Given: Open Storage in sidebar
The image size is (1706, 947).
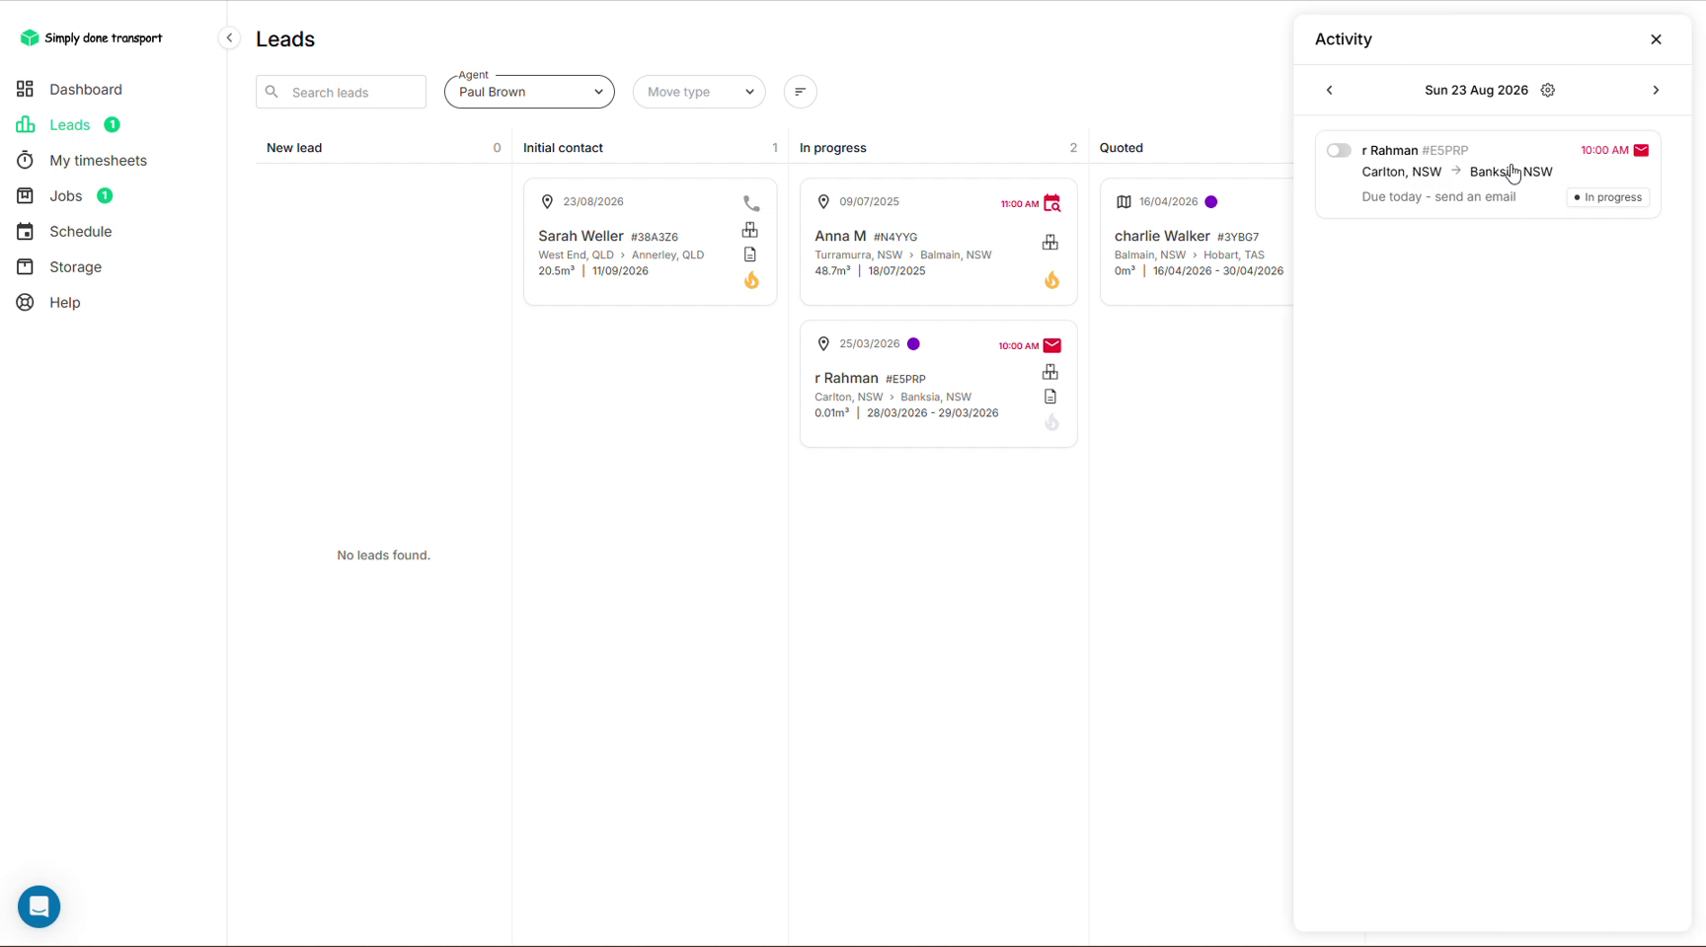Looking at the screenshot, I should [x=75, y=267].
